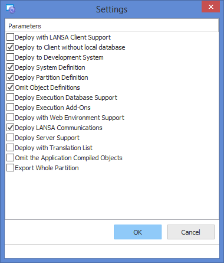This screenshot has height=263, width=224.
Task: Check Omit the Application Compiled Objects
Action: point(10,158)
